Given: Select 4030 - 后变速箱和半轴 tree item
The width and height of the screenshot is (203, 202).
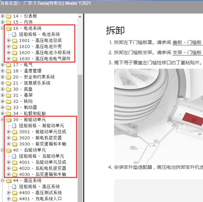Looking at the screenshot, I should point(42,175).
